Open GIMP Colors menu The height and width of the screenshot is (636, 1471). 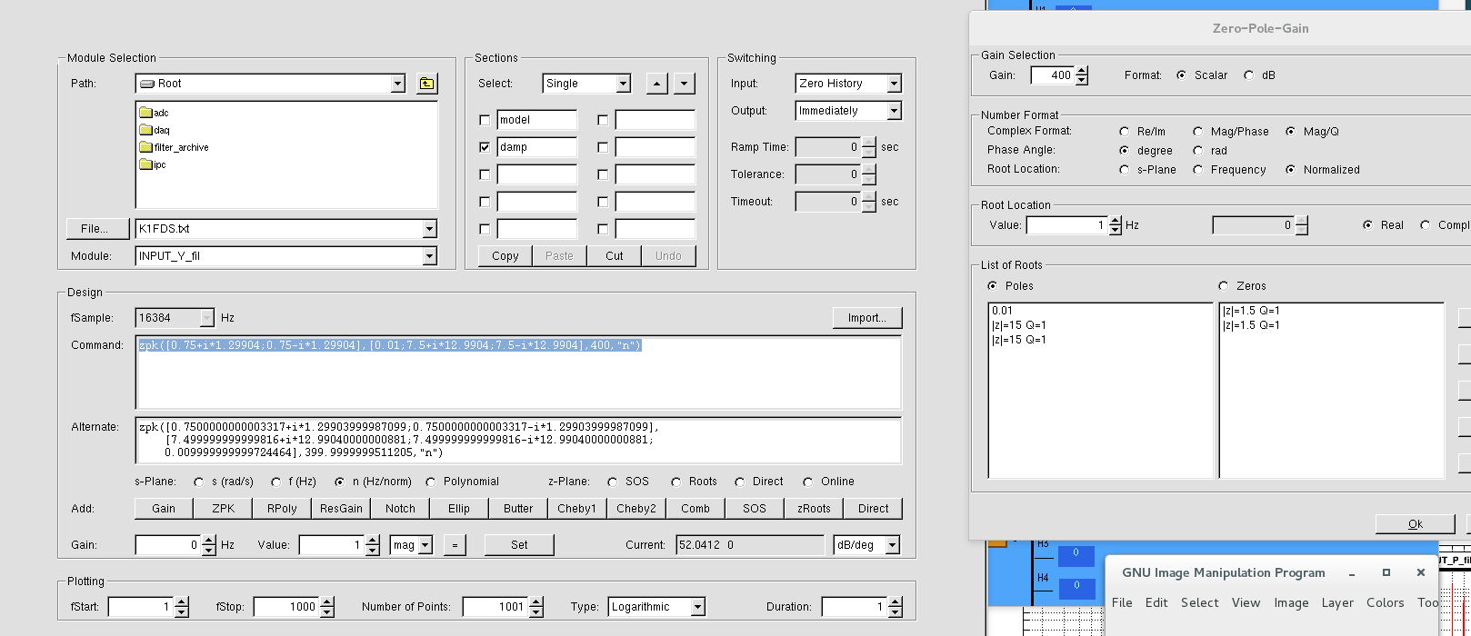tap(1385, 603)
